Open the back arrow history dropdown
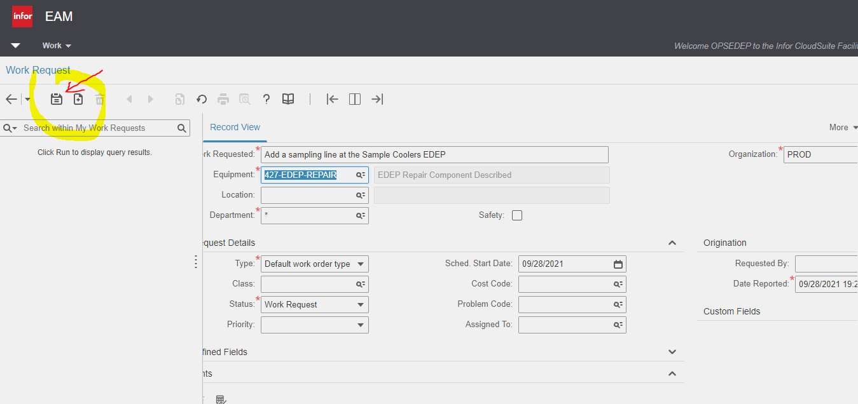The image size is (858, 404). 27,100
